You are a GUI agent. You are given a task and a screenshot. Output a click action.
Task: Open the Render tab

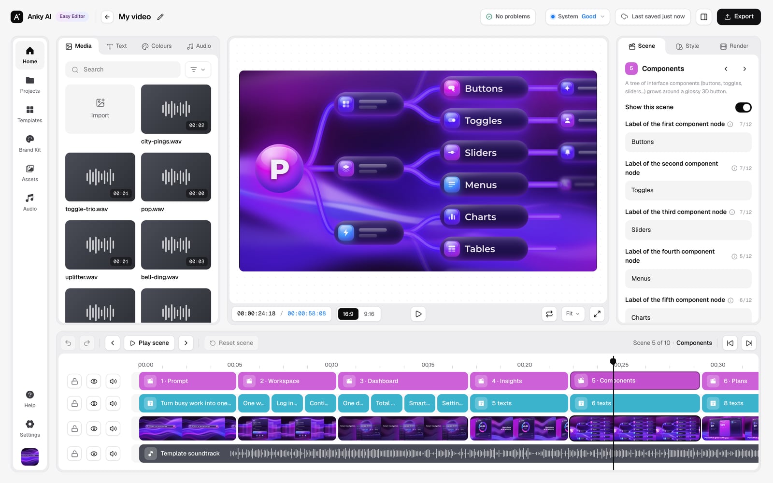[734, 46]
